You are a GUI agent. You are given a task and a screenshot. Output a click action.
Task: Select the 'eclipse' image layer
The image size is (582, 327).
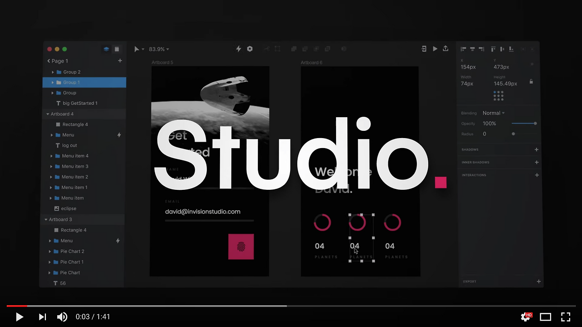pos(69,208)
